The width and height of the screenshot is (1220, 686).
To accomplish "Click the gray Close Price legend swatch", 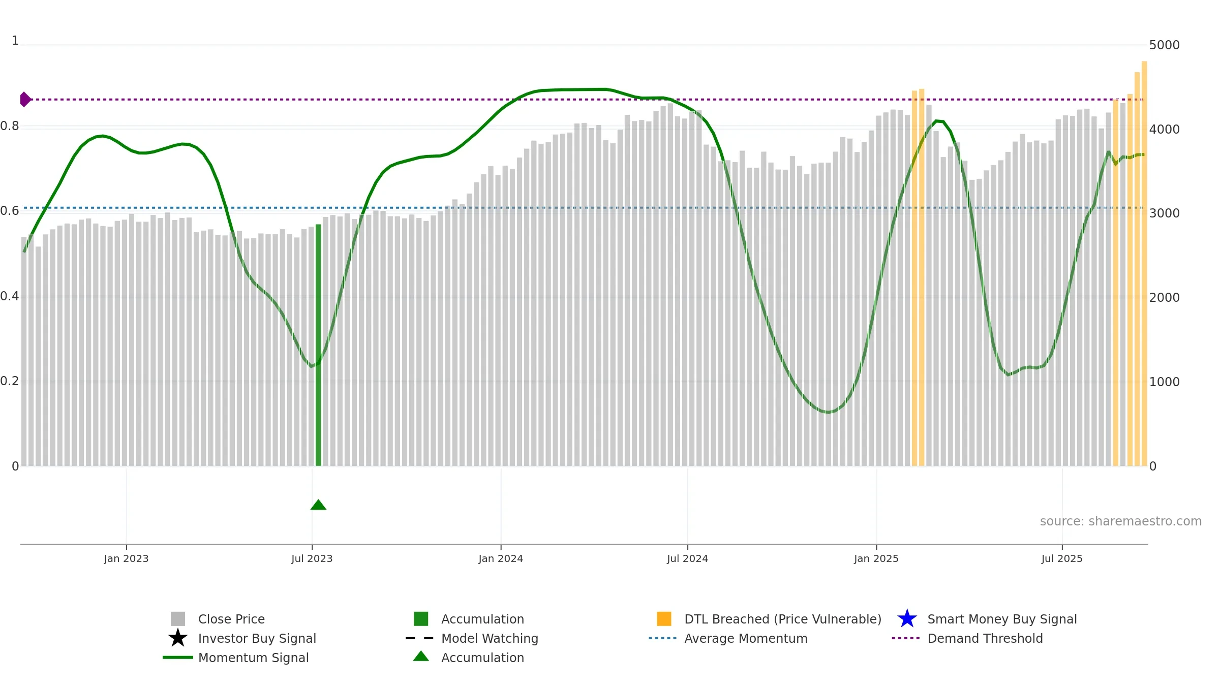I will pos(177,619).
